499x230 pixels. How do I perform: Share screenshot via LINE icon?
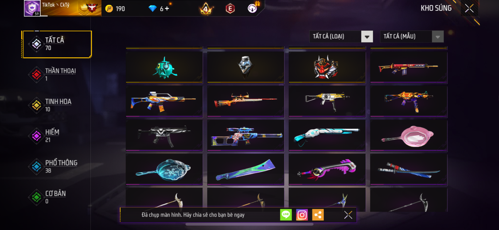tap(286, 215)
